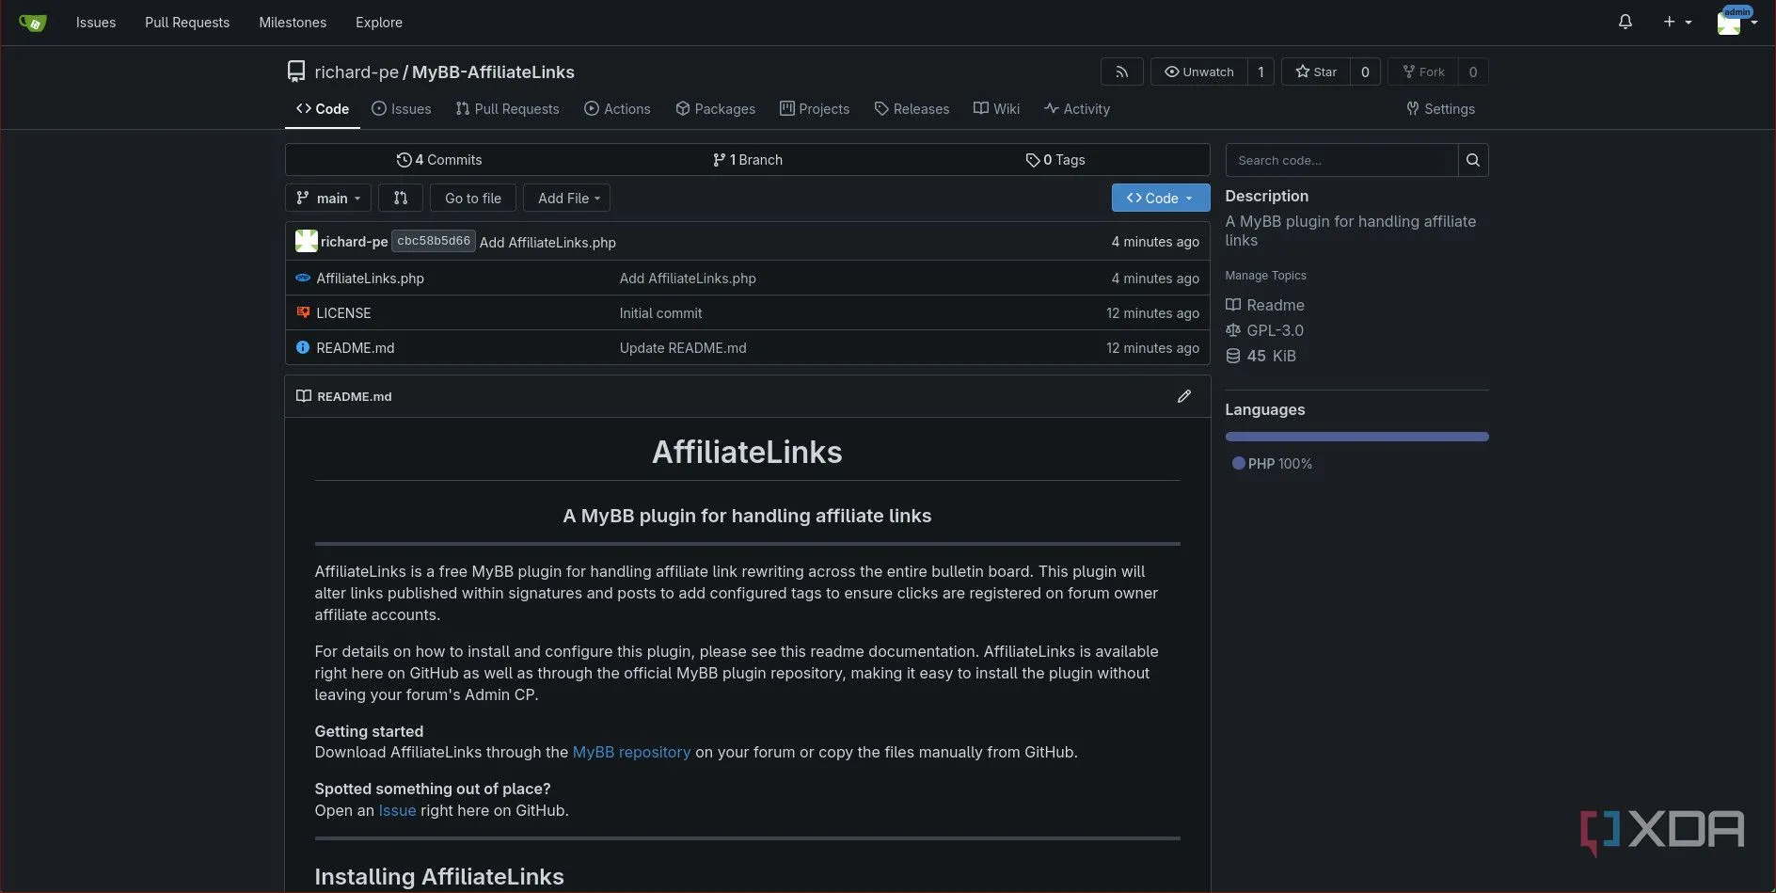Click the repository book icon beside richard-pe
This screenshot has height=893, width=1776.
(296, 72)
